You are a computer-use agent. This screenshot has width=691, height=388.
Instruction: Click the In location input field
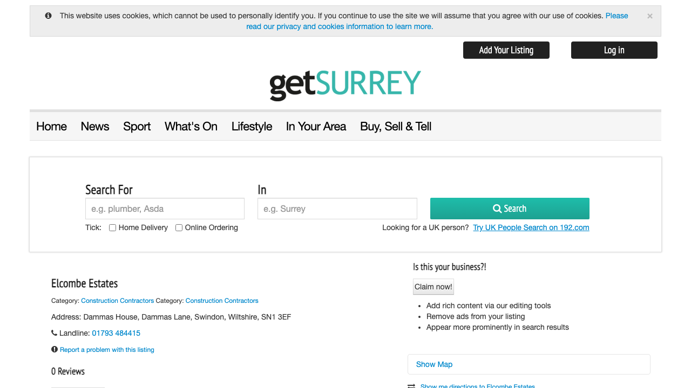point(337,209)
